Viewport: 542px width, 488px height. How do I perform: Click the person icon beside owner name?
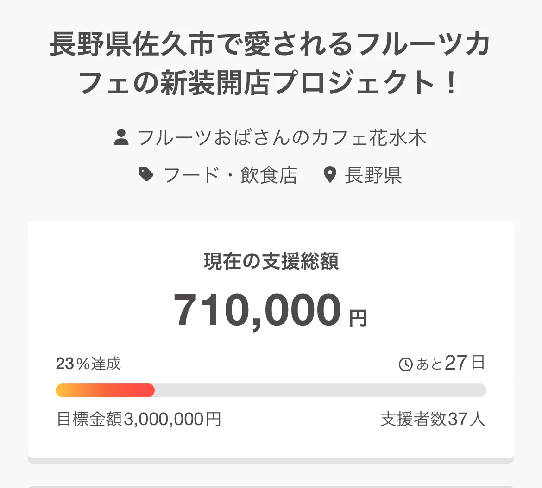coord(121,138)
